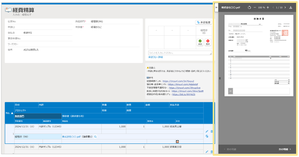Click the red reject X button
Screen dimensions: 299x157
coord(208,42)
